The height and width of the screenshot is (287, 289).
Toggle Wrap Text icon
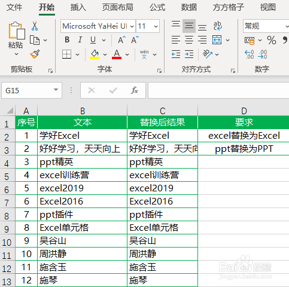click(218, 26)
